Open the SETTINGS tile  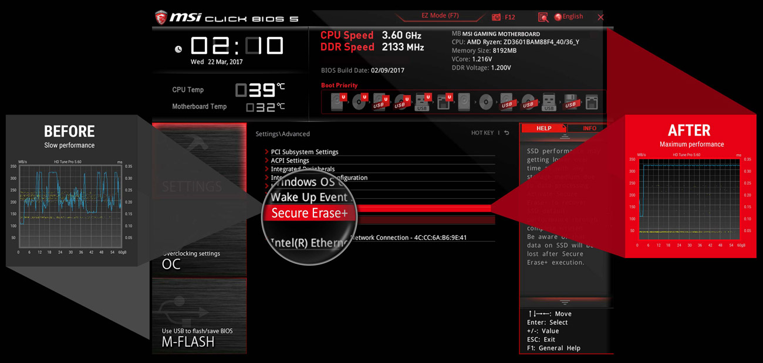point(199,161)
